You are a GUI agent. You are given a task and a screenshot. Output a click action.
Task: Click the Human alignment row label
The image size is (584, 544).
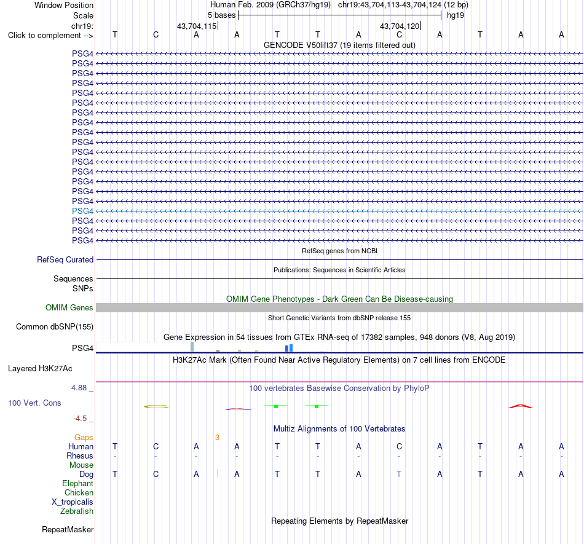click(x=81, y=446)
